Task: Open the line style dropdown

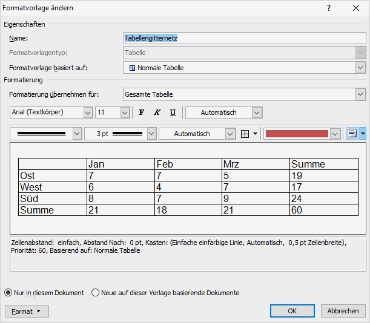Action: [77, 134]
